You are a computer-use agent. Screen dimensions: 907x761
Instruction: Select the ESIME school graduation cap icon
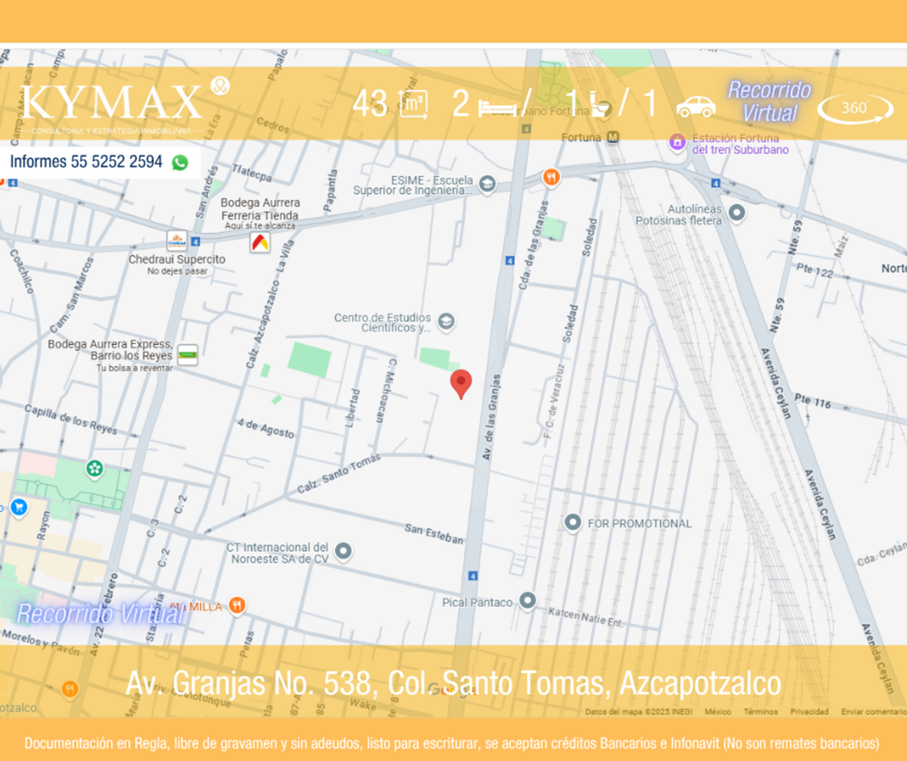click(x=488, y=184)
